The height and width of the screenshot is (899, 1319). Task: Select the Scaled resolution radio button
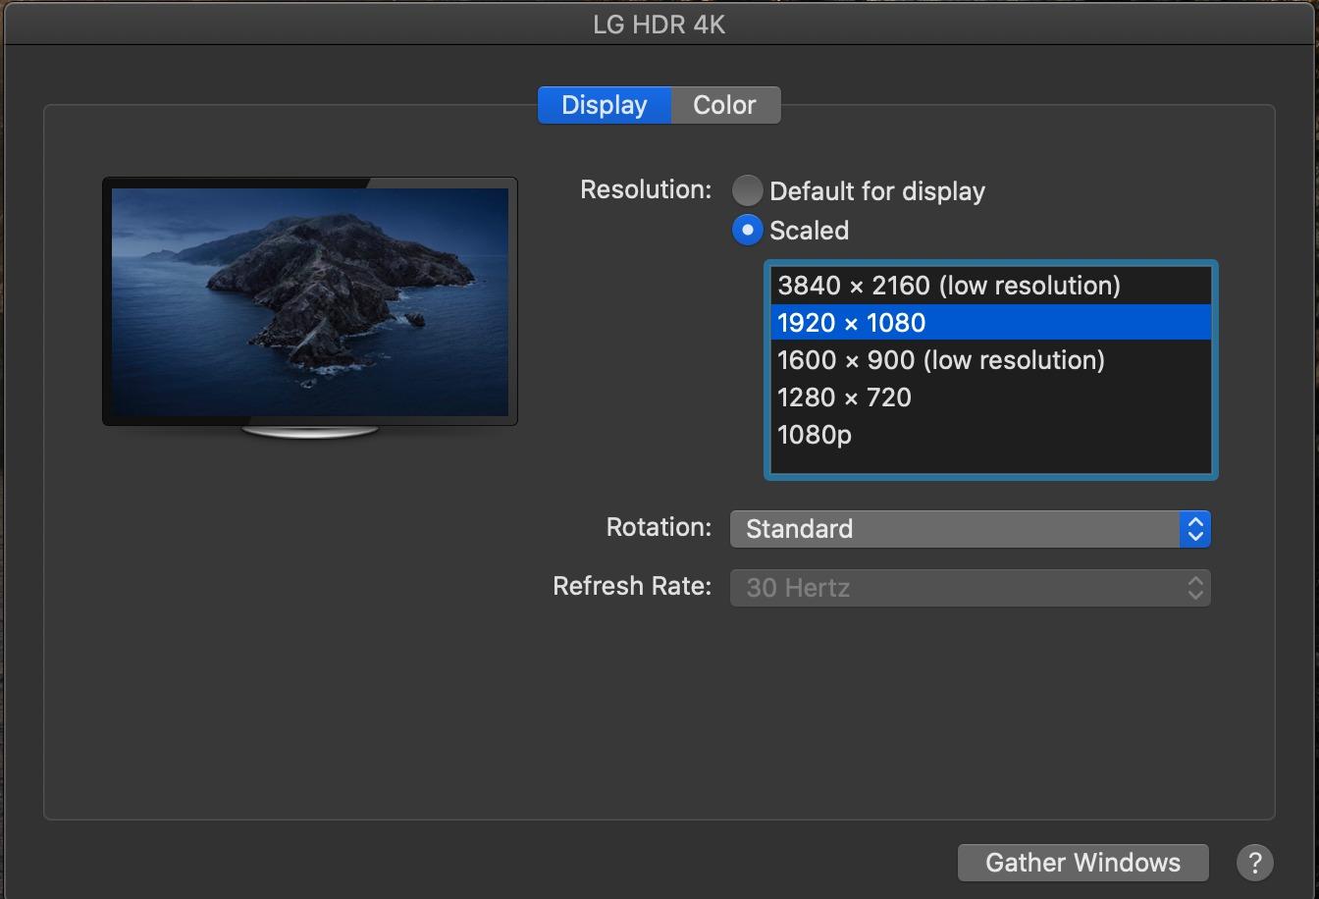point(747,230)
